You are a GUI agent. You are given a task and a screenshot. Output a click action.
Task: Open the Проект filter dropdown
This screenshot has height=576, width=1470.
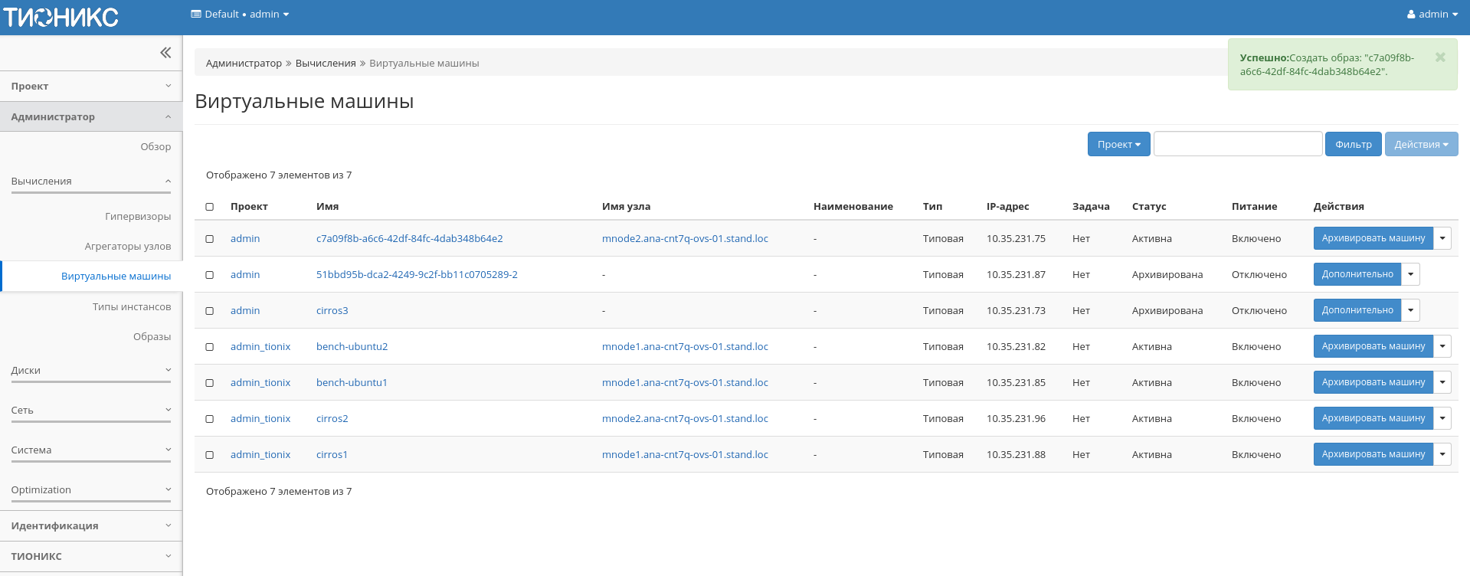coord(1118,145)
